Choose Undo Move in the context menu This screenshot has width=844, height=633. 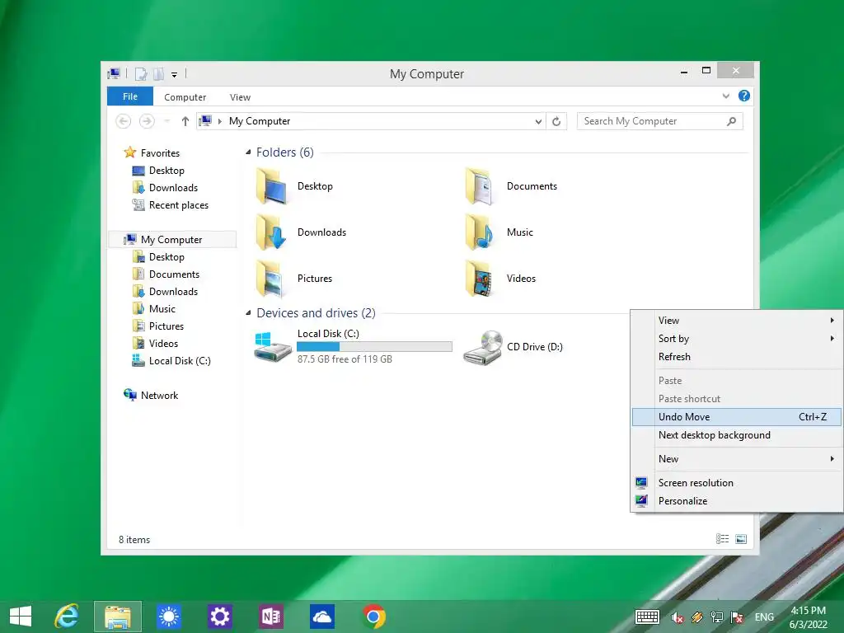click(737, 417)
